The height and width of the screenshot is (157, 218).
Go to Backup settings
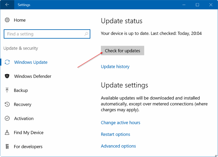point(21,90)
